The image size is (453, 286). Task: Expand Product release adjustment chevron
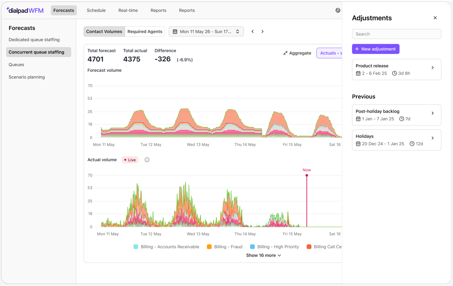tap(433, 68)
